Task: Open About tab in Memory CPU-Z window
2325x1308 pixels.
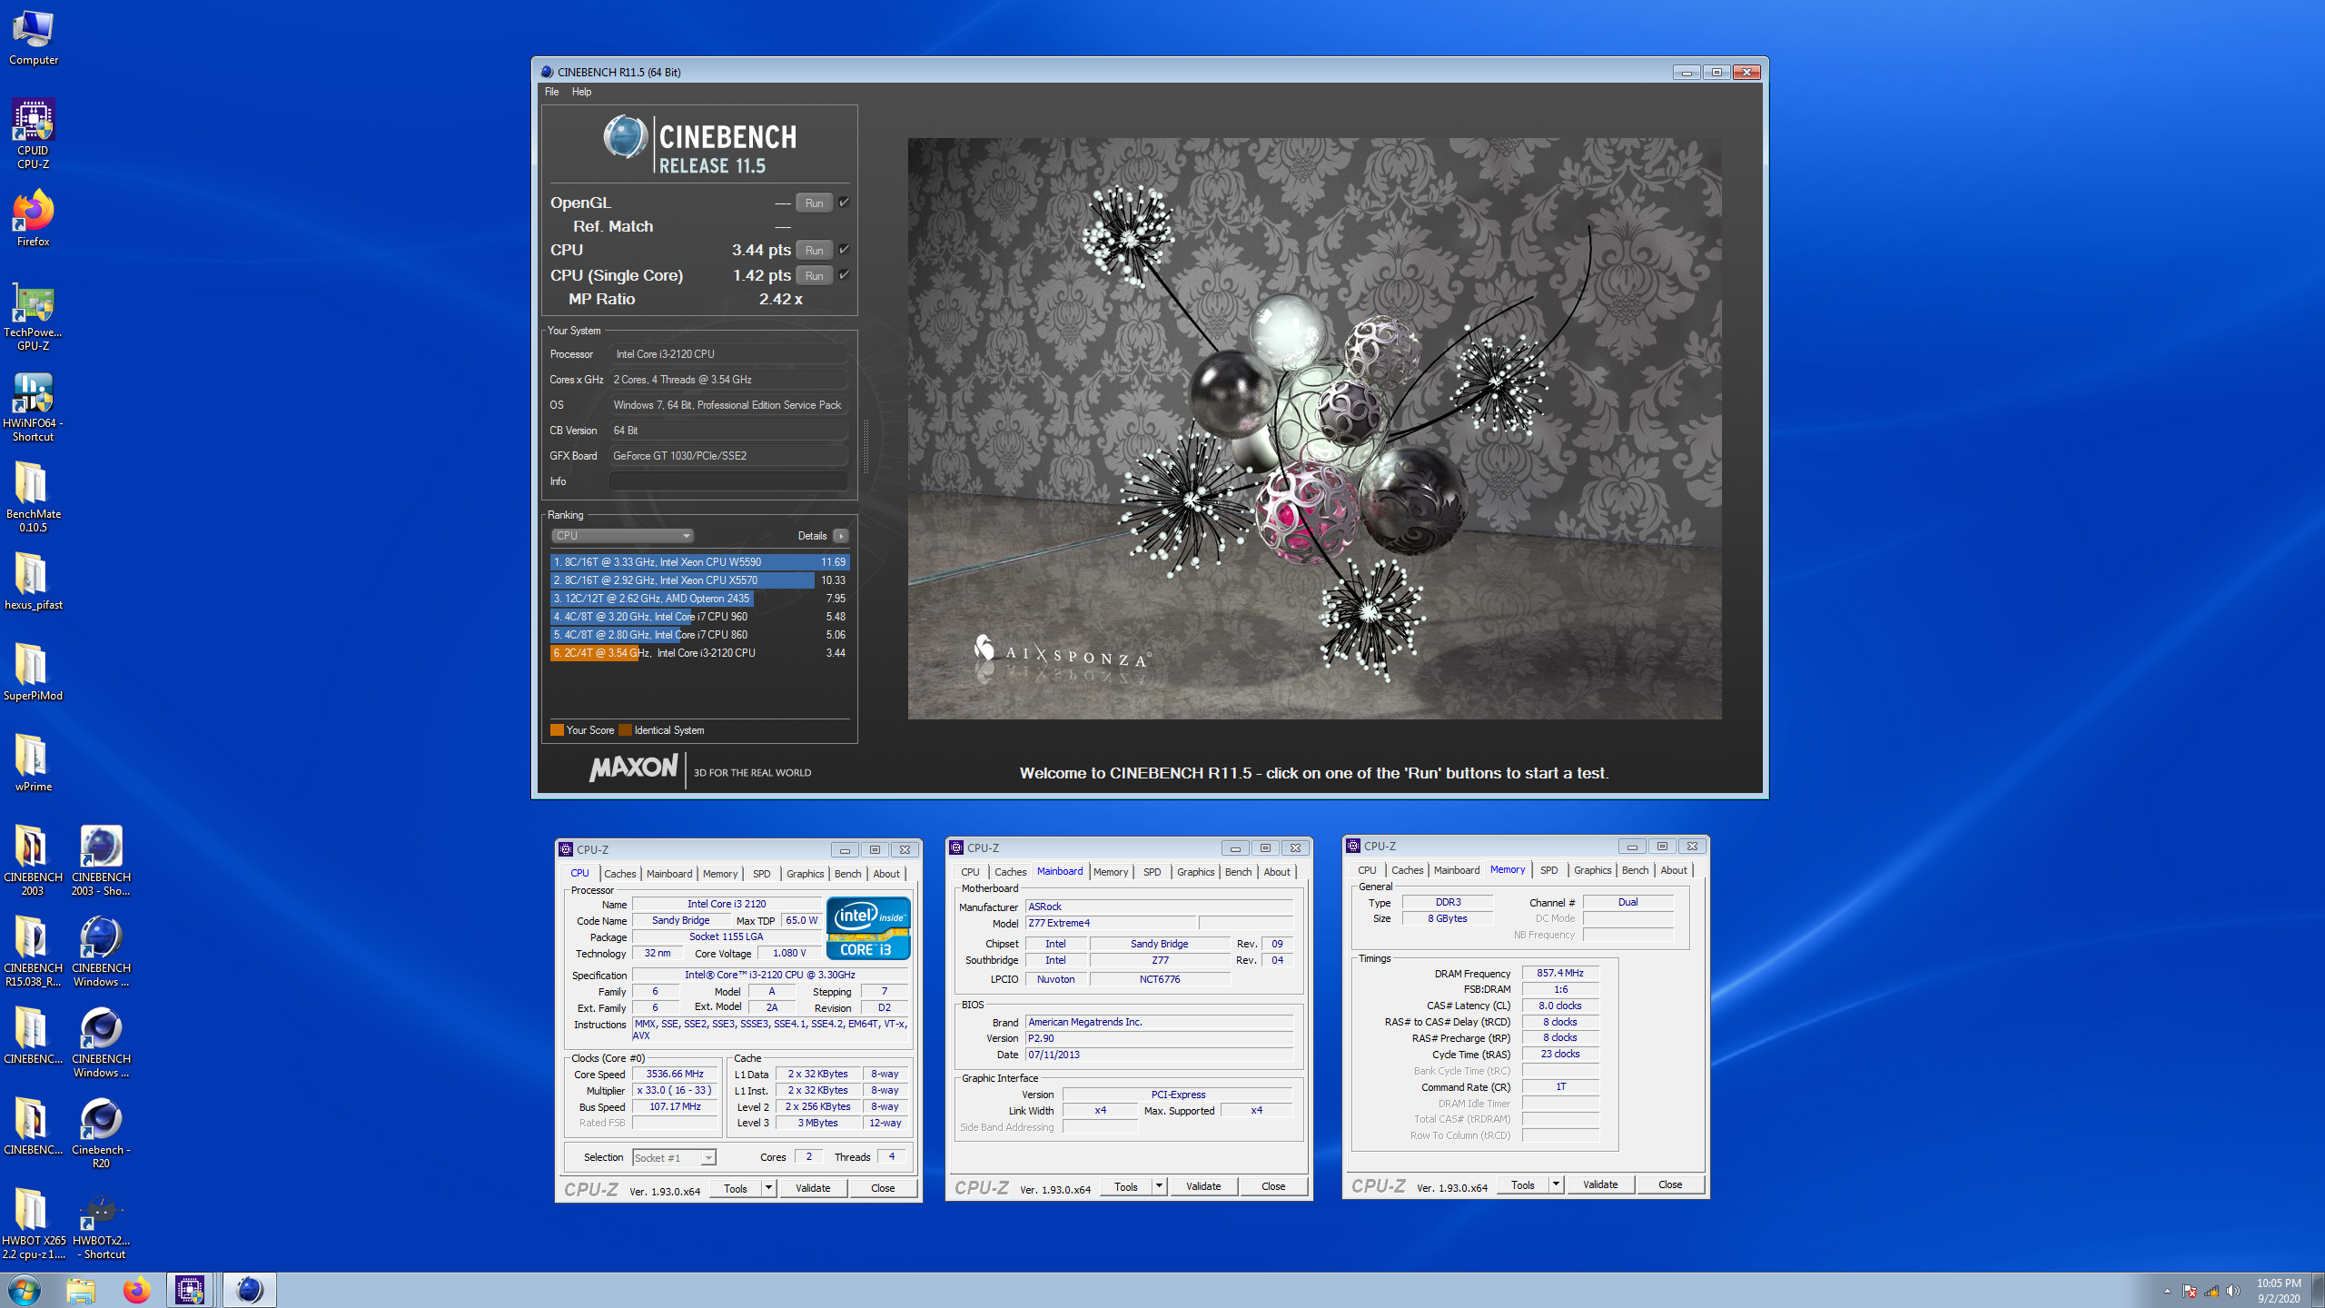Action: [1673, 870]
